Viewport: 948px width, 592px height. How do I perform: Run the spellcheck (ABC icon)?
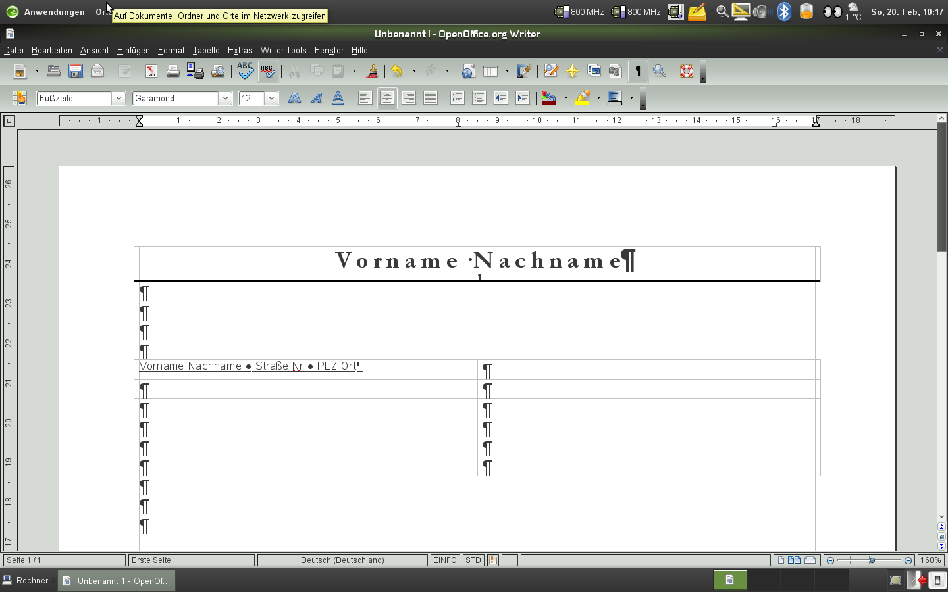245,71
